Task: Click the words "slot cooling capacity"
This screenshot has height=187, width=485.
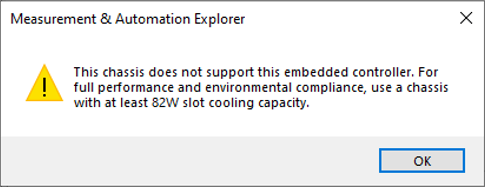Action: point(246,103)
